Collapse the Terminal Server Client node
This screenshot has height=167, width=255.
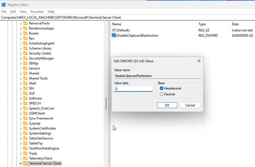tap(21, 163)
